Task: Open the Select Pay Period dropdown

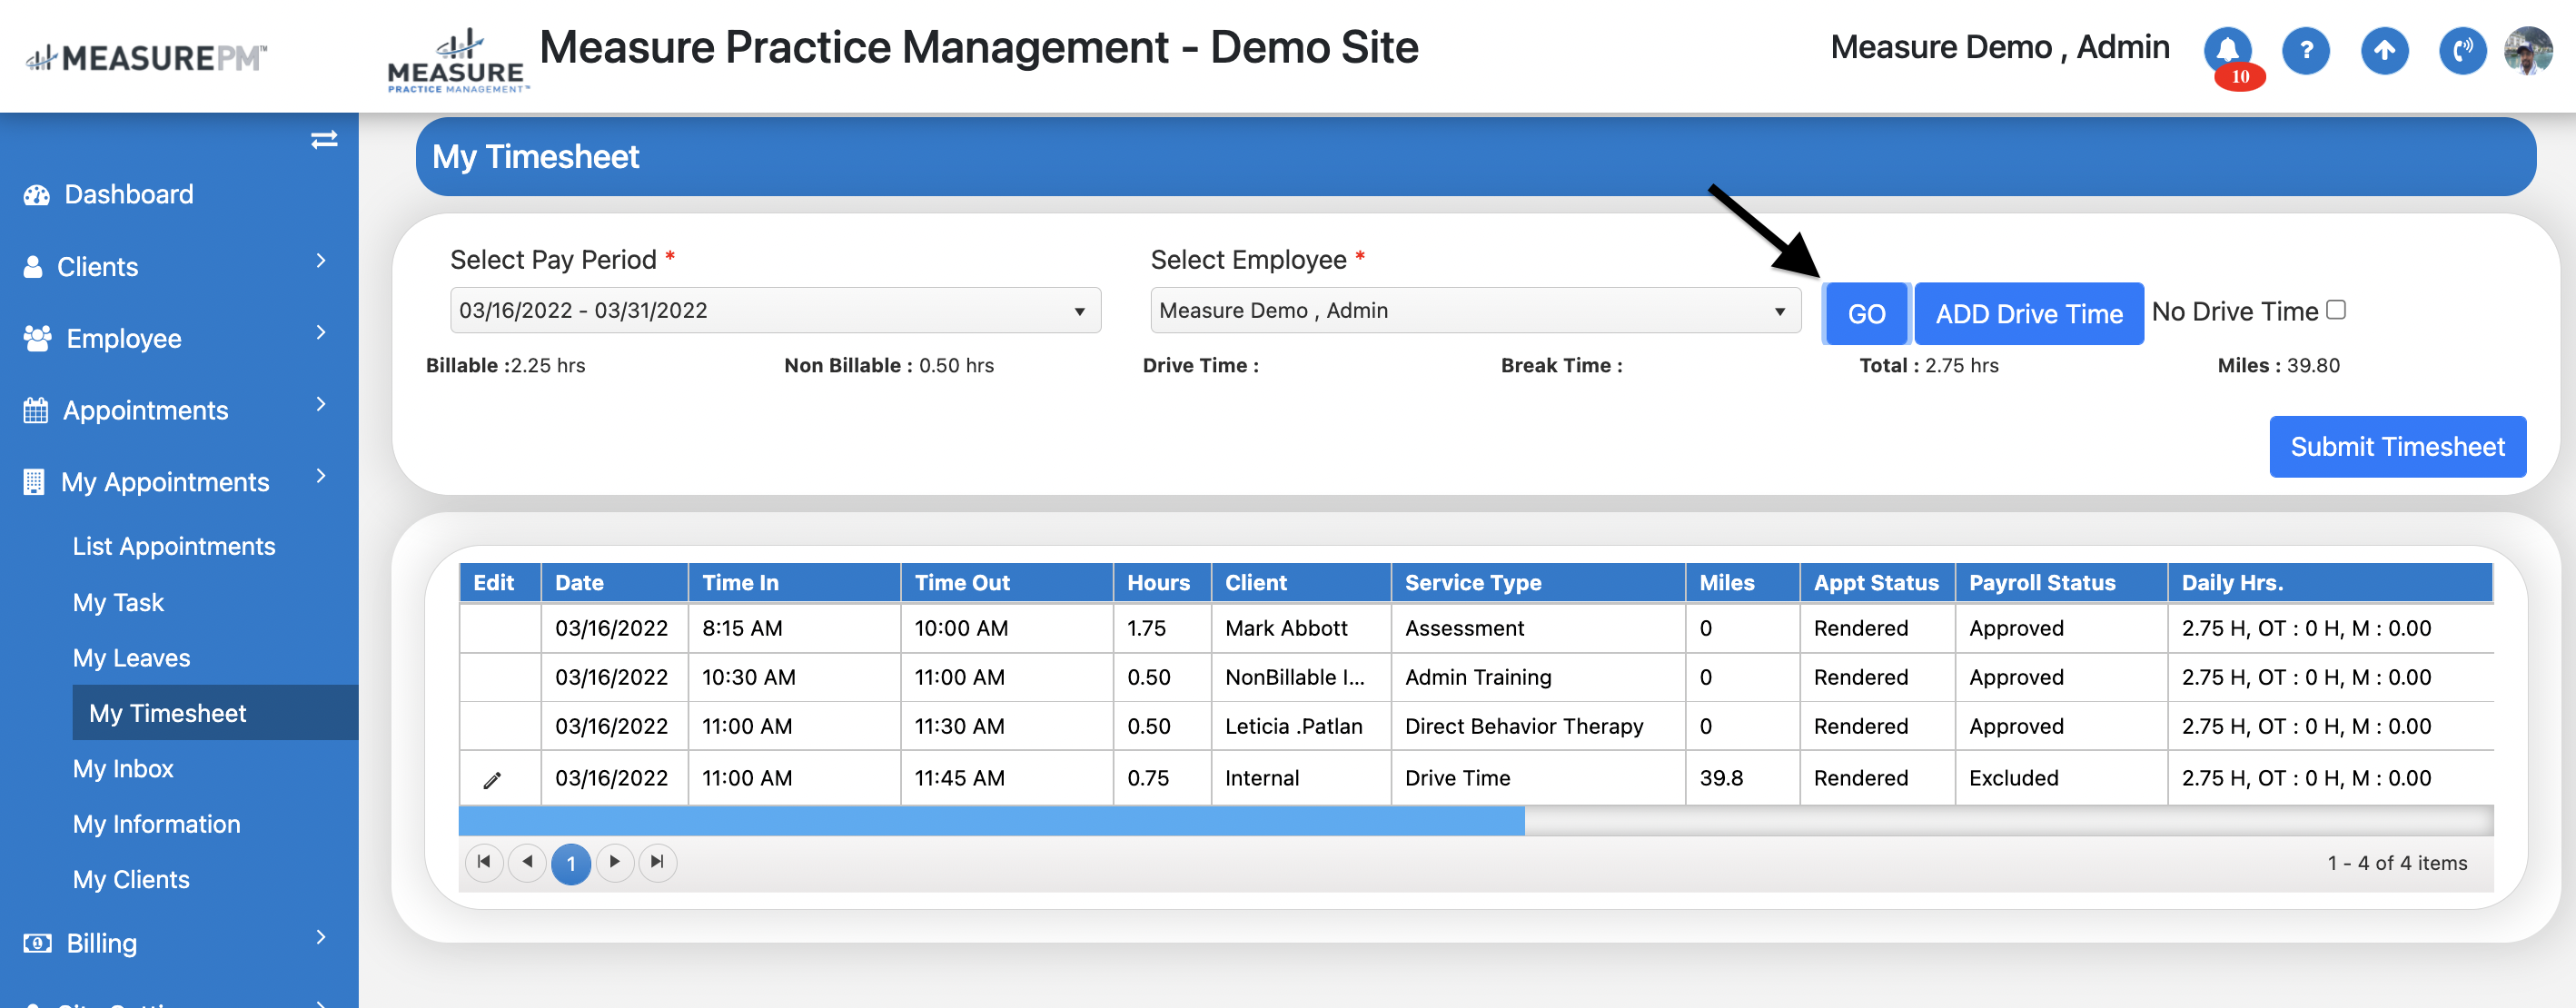Action: click(775, 310)
